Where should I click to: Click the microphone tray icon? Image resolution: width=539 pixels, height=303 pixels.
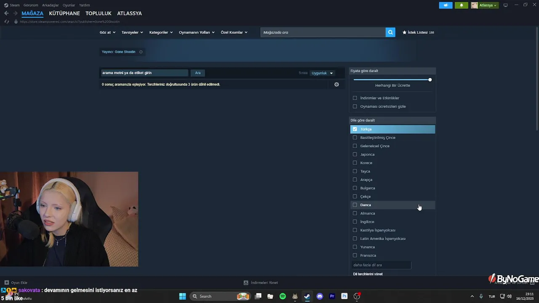click(481, 296)
